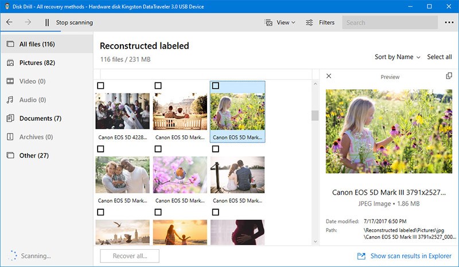Open the View dropdown
459x267 pixels.
(286, 22)
